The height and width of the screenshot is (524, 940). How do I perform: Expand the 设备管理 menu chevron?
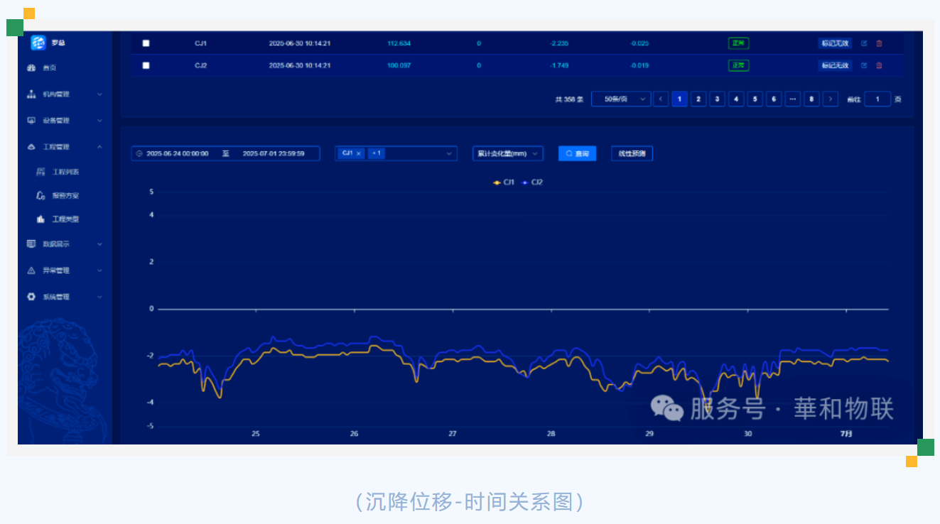click(x=99, y=121)
